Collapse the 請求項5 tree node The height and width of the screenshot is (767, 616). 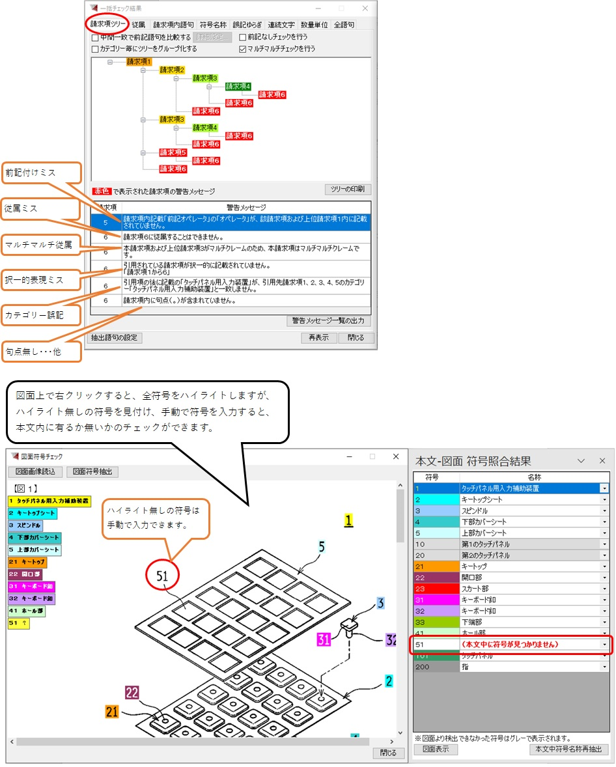coord(143,152)
